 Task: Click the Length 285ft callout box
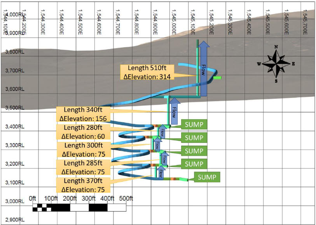click(x=83, y=167)
